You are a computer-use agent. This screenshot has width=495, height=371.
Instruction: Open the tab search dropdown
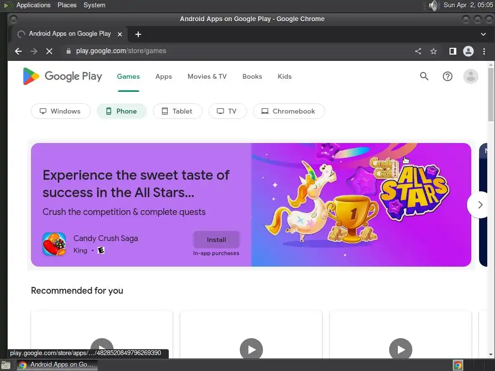(x=483, y=34)
